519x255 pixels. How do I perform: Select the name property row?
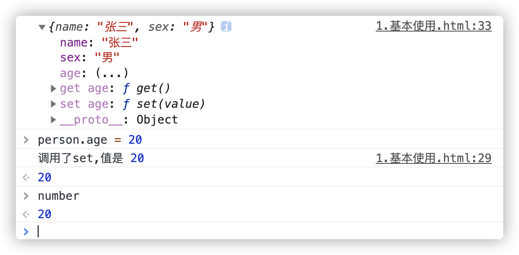[99, 42]
